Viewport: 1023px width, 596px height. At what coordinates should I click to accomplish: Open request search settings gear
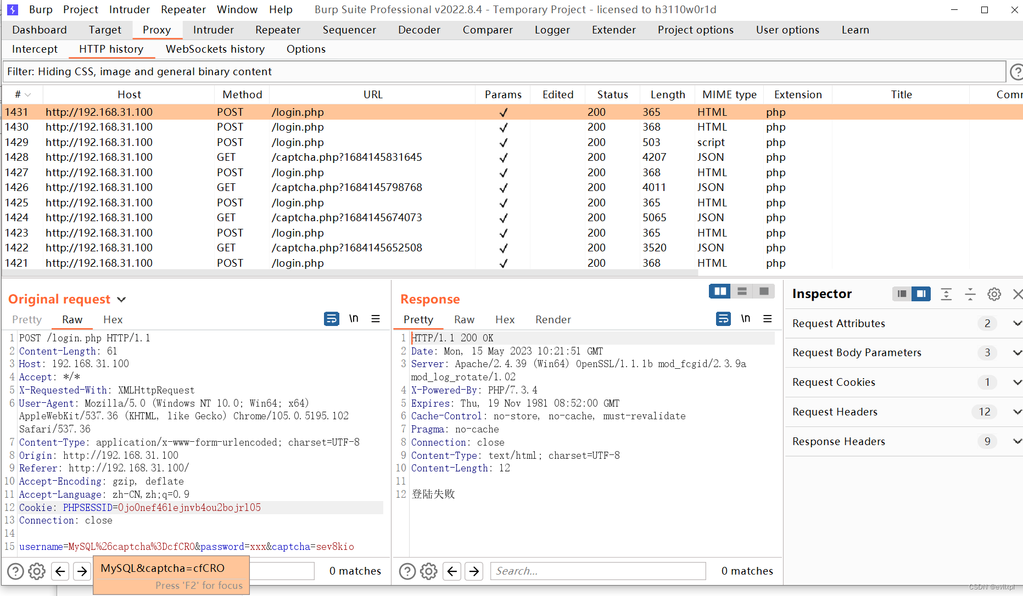pos(37,571)
